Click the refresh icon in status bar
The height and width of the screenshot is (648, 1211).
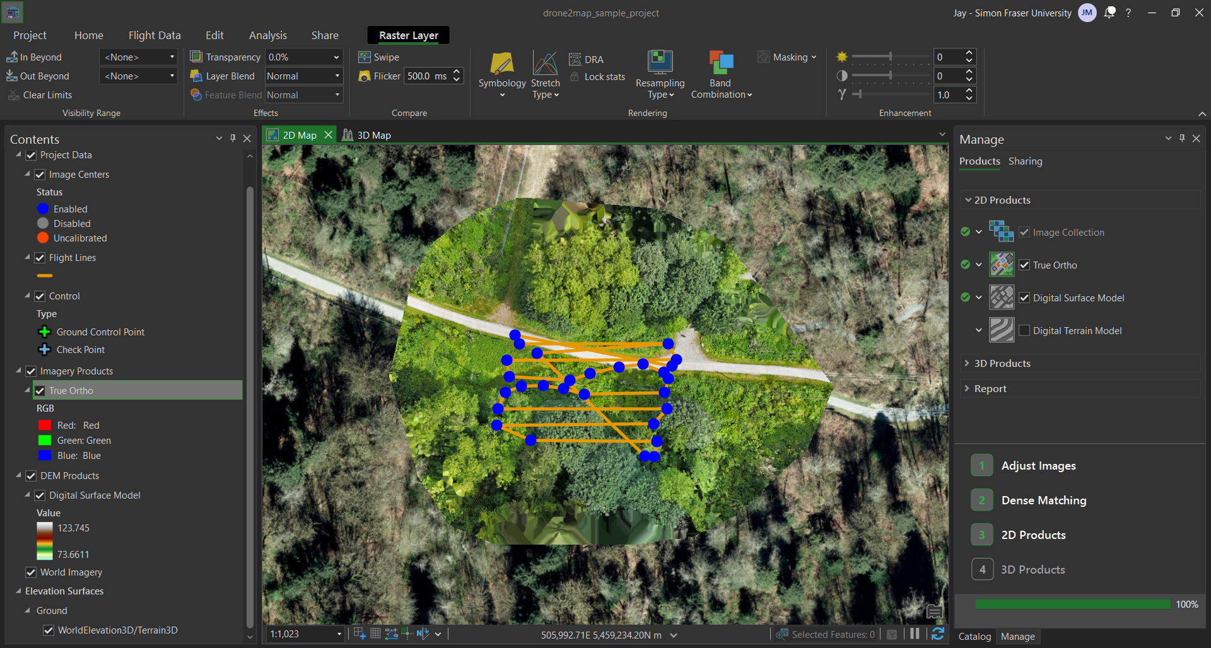coord(938,634)
